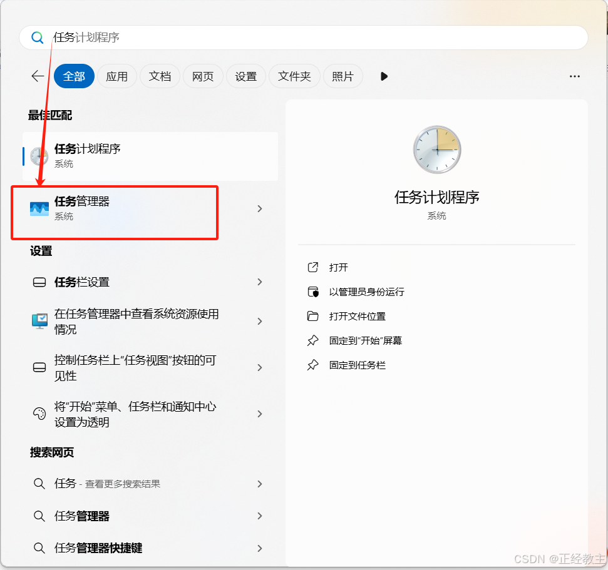Click the palette icon for transparency setting
The image size is (608, 570).
[x=39, y=414]
